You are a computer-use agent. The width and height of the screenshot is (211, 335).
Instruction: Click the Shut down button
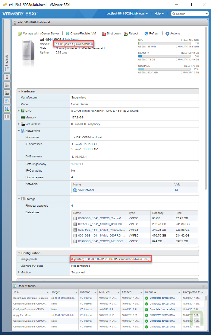111,34
